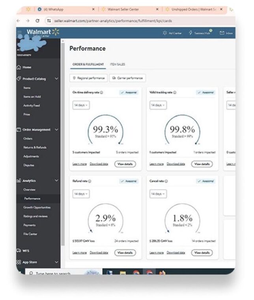Viewport: 254px width, 300px height.
Task: Open Overview under Analytics
Action: [29, 189]
